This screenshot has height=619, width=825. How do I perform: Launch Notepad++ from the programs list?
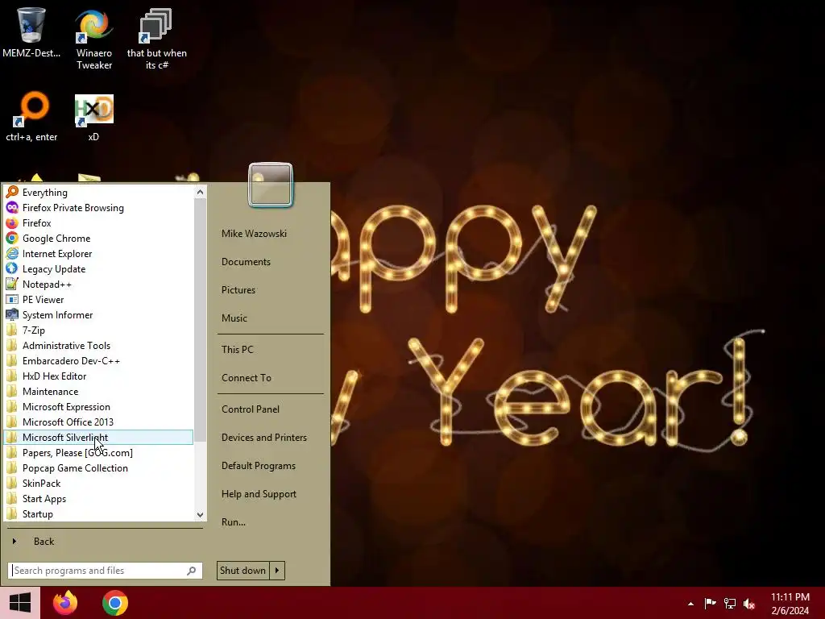pos(98,284)
